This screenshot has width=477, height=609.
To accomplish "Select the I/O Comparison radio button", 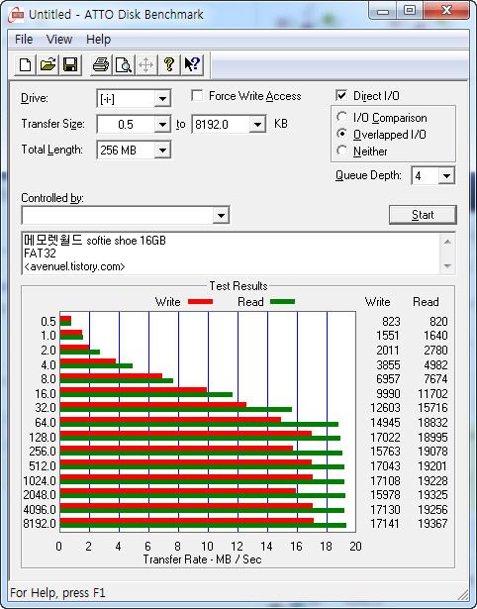I will pyautogui.click(x=342, y=117).
